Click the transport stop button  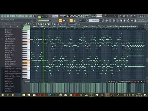[x=46, y=16]
